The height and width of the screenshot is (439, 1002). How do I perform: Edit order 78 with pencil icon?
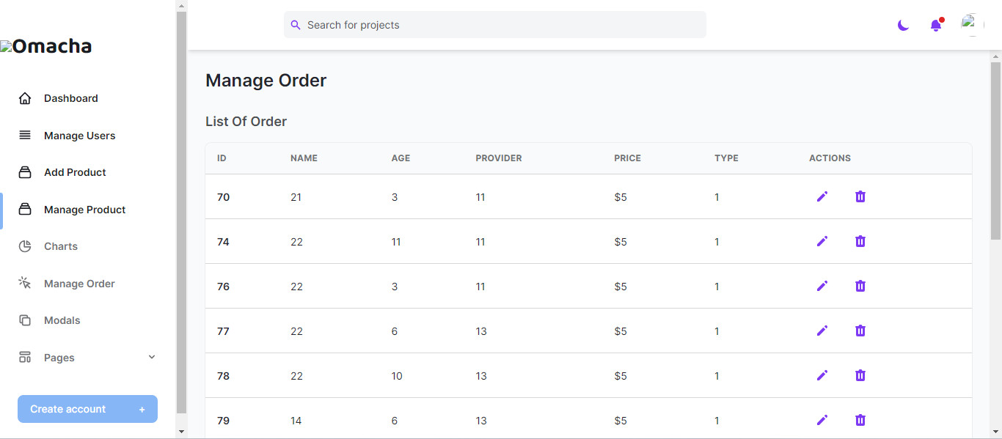click(x=822, y=375)
